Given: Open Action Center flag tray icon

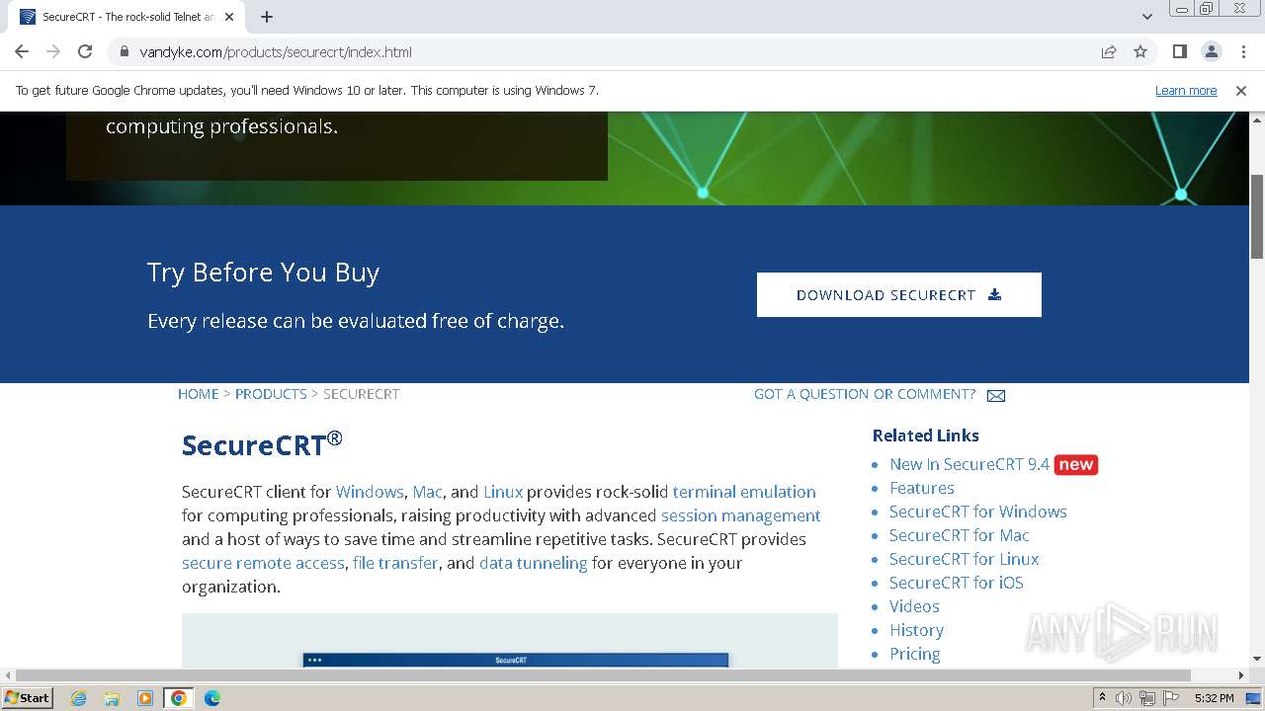Looking at the screenshot, I should 1170,698.
